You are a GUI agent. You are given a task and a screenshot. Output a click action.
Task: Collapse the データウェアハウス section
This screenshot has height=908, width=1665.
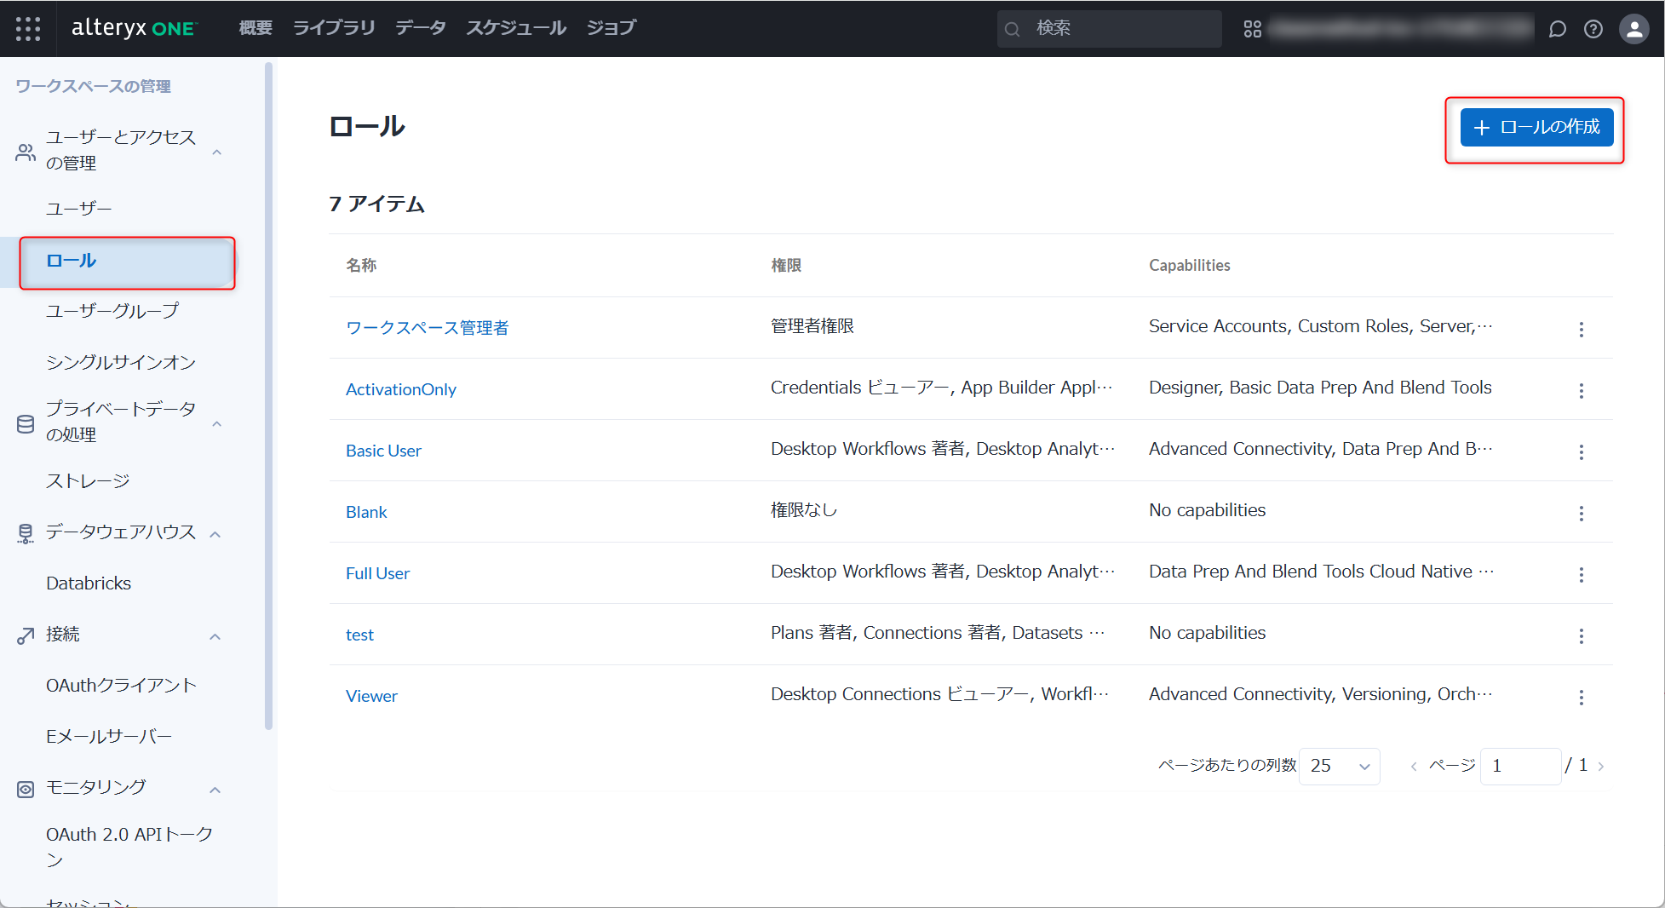[x=215, y=534]
